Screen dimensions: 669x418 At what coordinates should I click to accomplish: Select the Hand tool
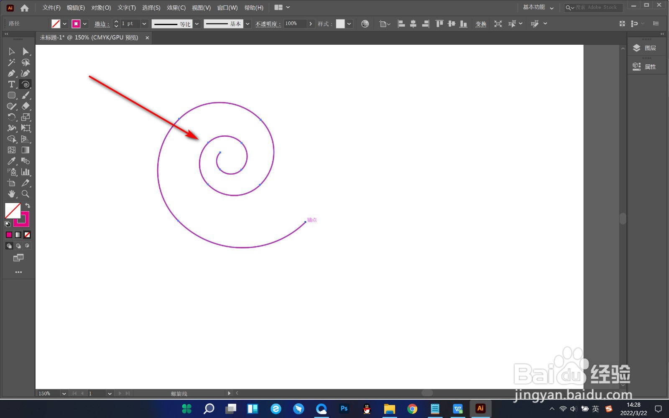[x=11, y=194]
